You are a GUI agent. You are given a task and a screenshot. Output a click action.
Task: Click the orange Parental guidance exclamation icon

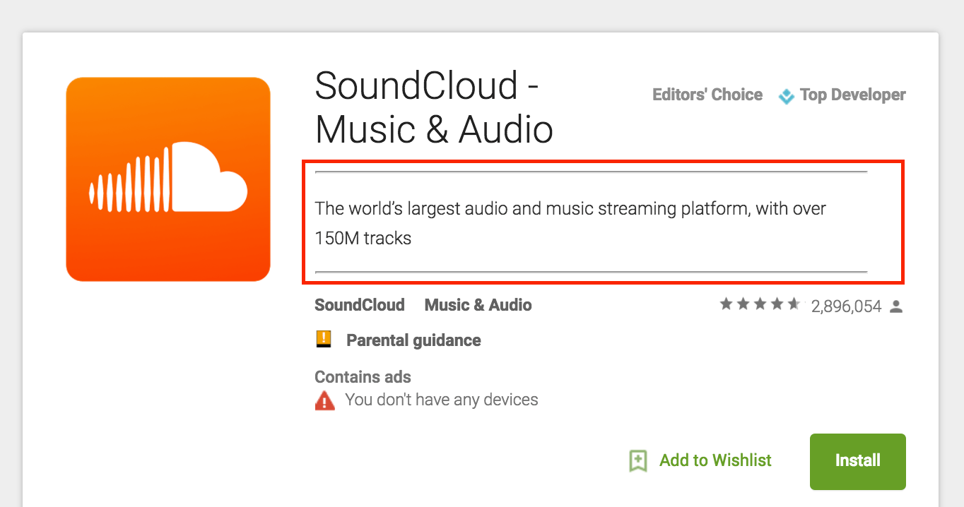[323, 339]
